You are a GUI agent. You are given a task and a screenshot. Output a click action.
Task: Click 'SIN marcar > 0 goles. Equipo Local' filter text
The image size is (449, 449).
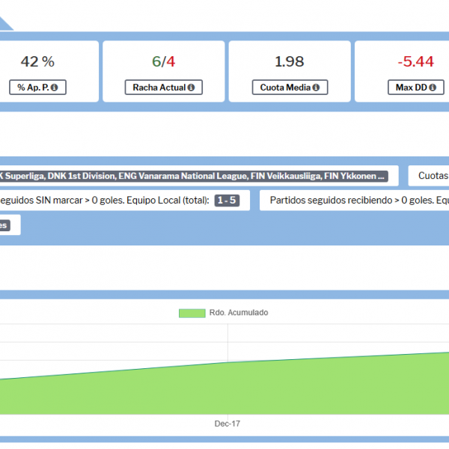click(x=105, y=201)
